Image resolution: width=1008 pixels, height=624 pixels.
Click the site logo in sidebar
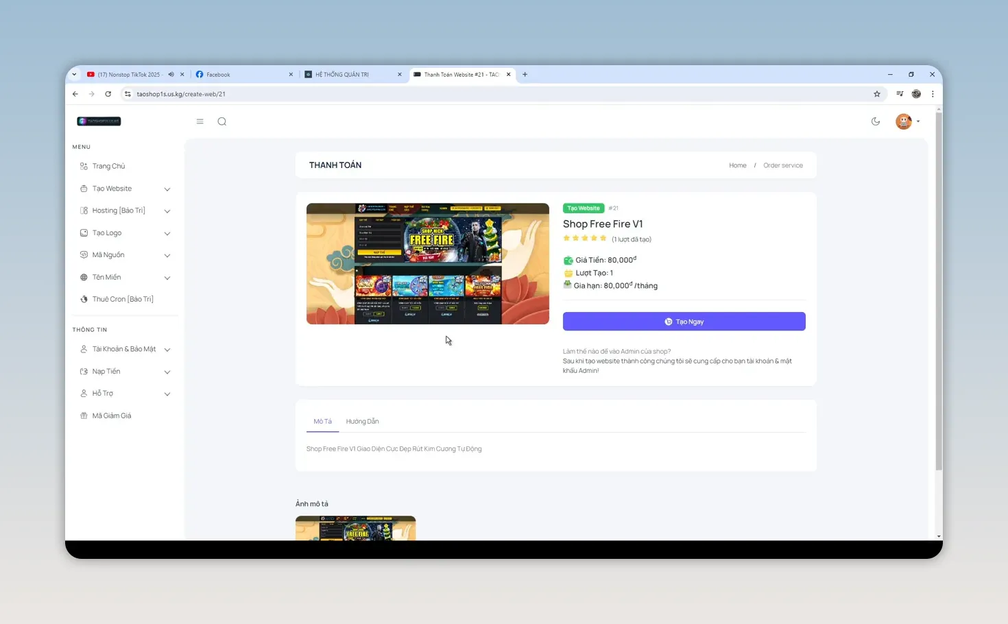coord(99,121)
